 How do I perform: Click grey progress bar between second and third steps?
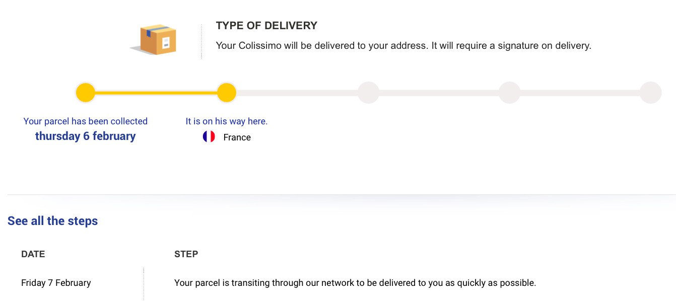coord(297,93)
